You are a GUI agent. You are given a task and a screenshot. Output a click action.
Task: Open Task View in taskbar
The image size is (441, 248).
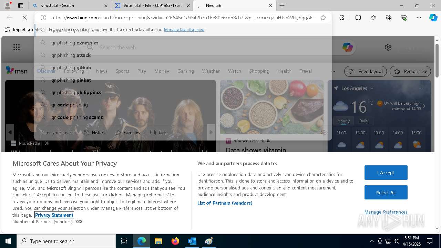pos(124,241)
